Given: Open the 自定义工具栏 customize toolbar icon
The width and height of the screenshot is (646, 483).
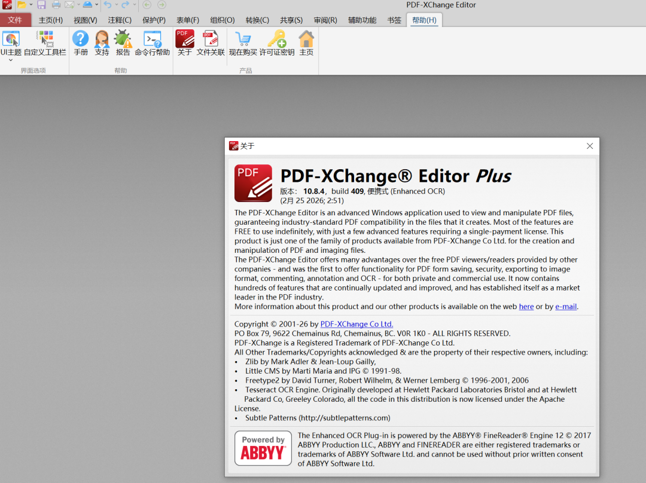Looking at the screenshot, I should tap(45, 43).
